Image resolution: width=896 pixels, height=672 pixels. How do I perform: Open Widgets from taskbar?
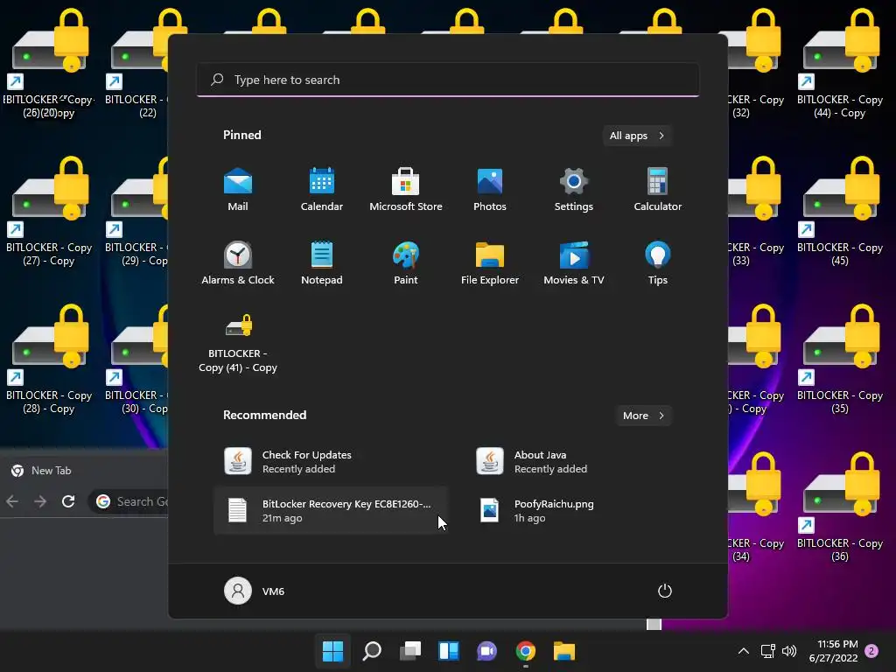tap(449, 651)
